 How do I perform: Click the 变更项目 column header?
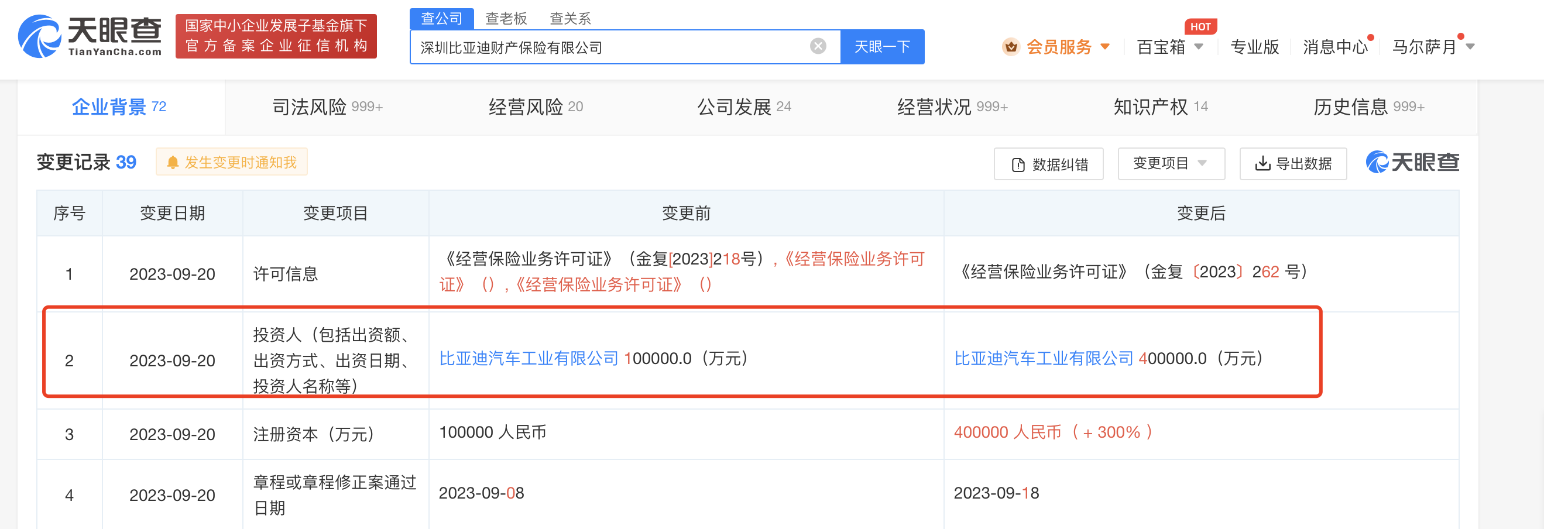coord(335,213)
